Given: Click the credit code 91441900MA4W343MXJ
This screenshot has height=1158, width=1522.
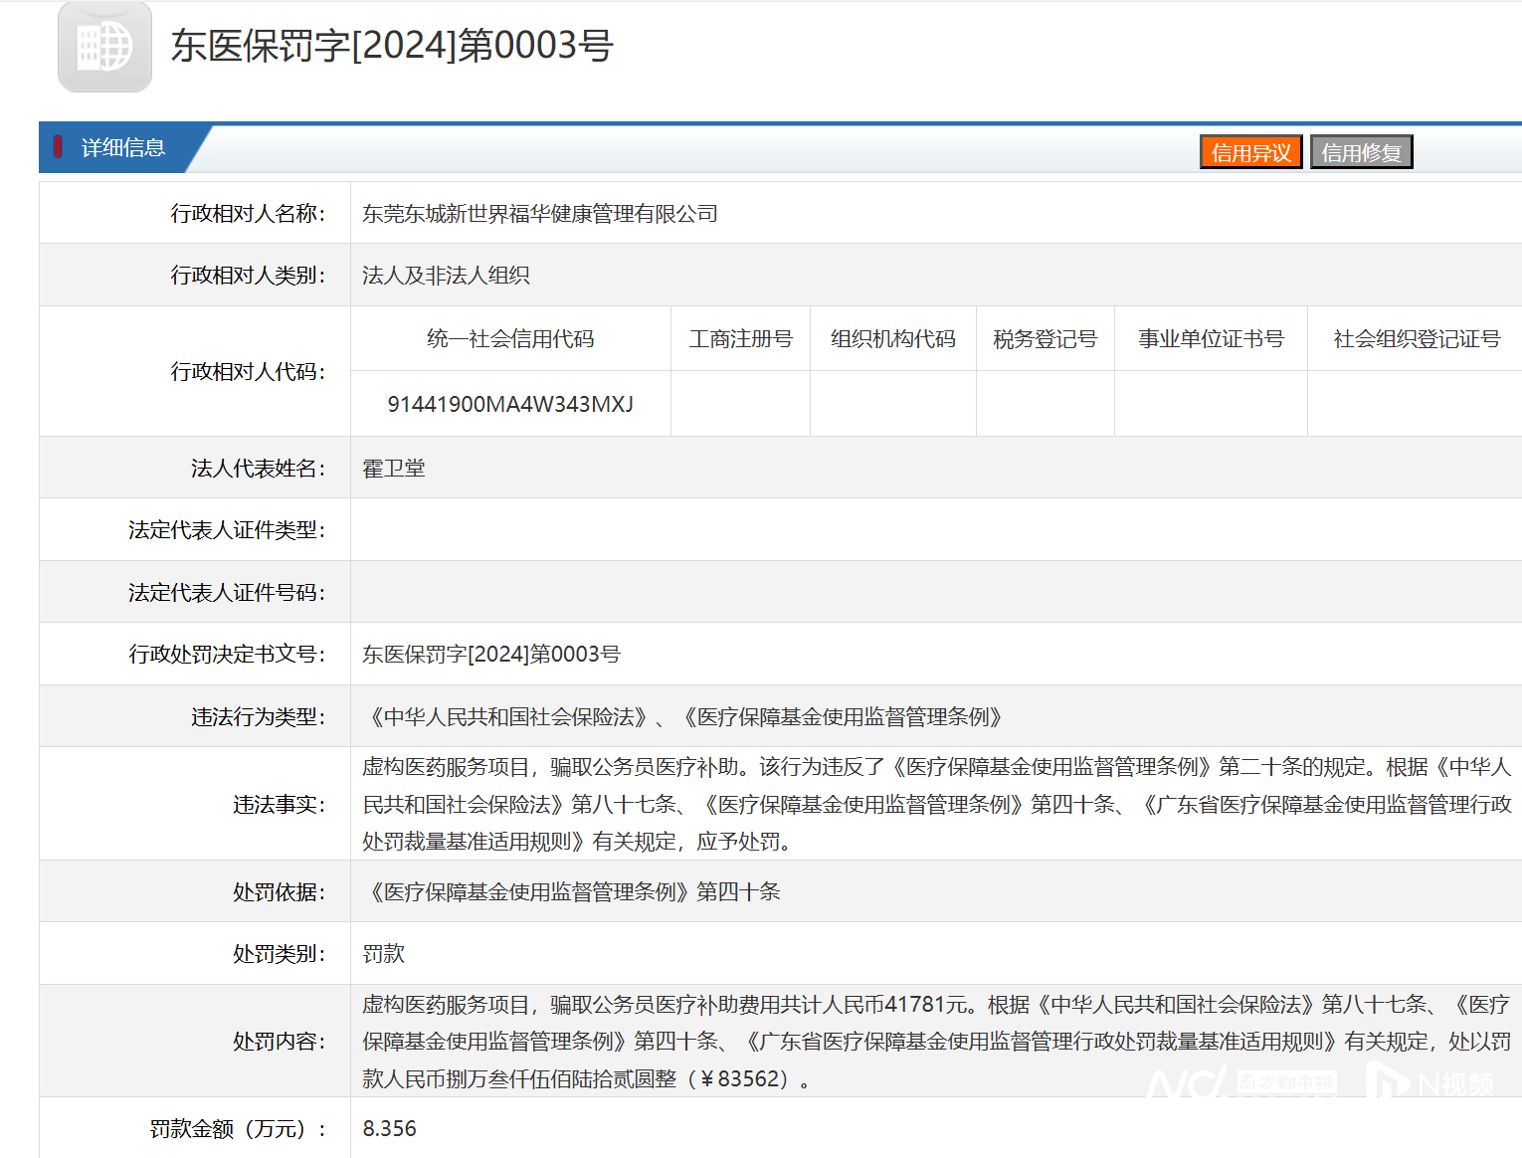Looking at the screenshot, I should coord(510,404).
